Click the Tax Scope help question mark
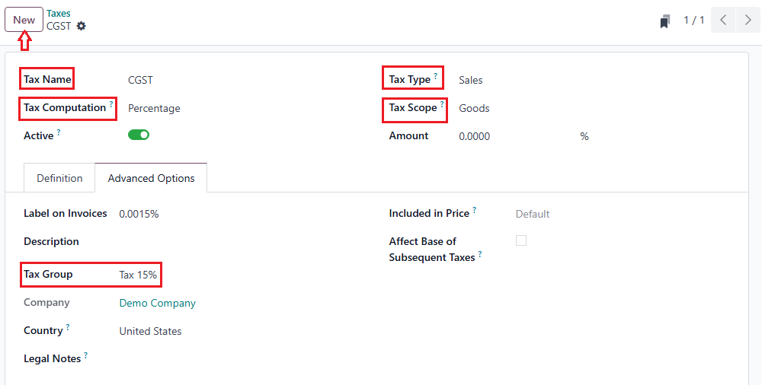Viewport: 762px width, 385px height. [x=442, y=104]
